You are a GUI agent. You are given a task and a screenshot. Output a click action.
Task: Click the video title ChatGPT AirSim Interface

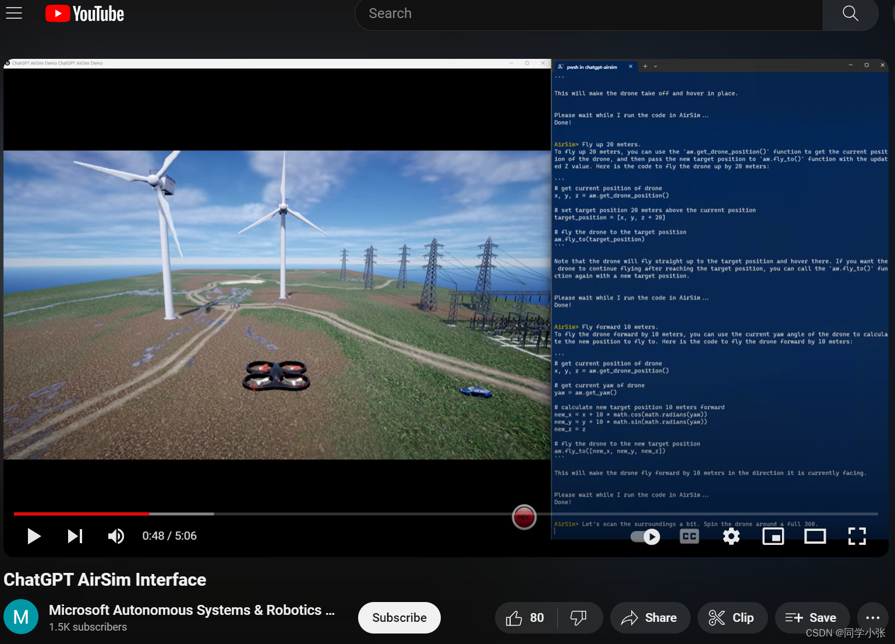[x=105, y=580]
